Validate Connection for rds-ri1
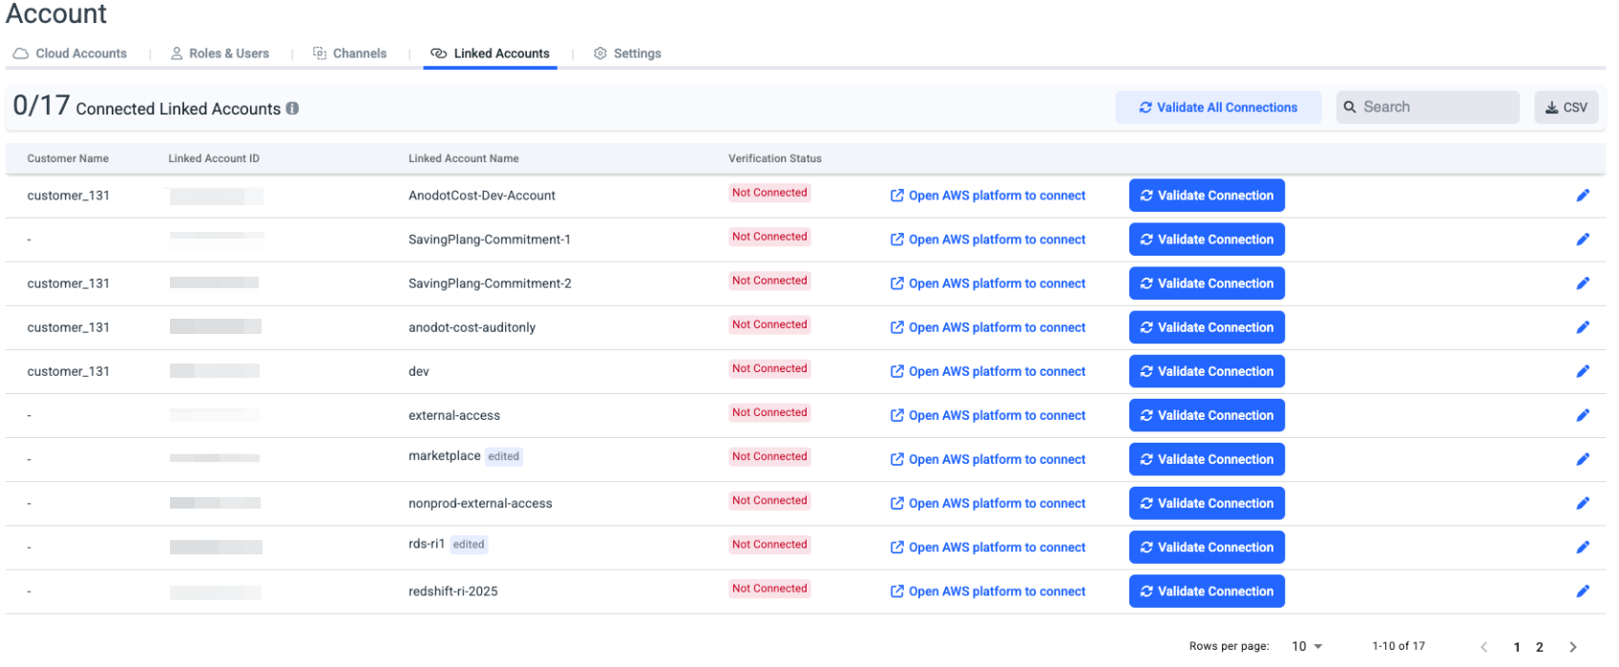 click(x=1207, y=547)
